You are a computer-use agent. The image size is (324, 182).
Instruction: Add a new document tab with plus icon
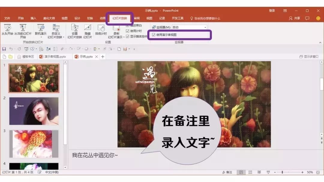tap(103, 57)
